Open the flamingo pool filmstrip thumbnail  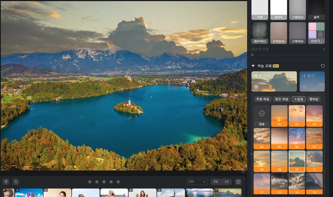[29, 193]
